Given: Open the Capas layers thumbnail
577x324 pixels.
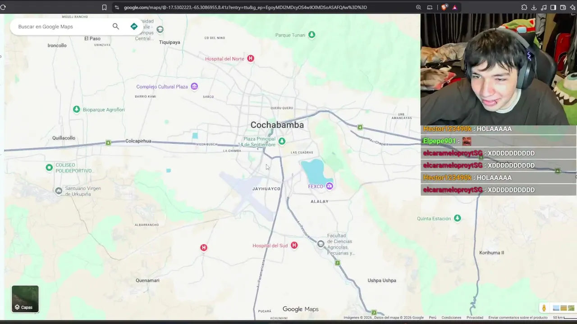Looking at the screenshot, I should click(x=25, y=299).
